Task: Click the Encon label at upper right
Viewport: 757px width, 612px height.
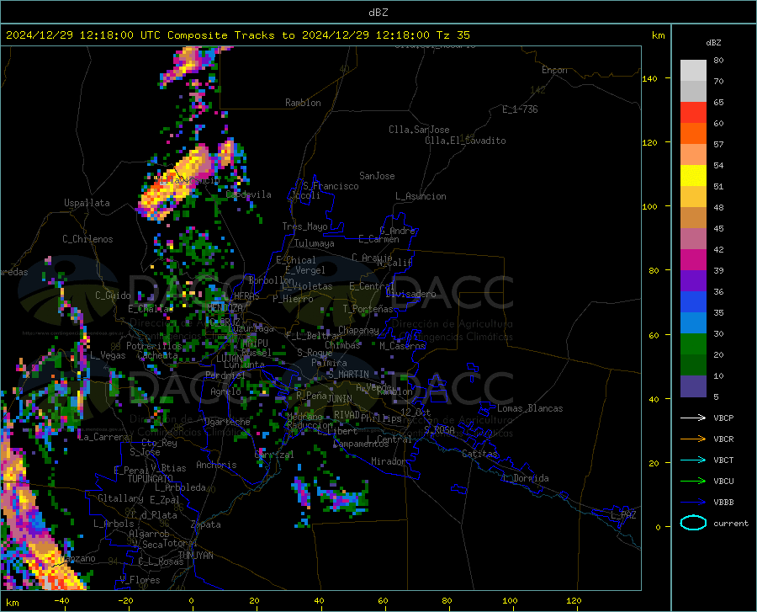Action: (x=554, y=70)
